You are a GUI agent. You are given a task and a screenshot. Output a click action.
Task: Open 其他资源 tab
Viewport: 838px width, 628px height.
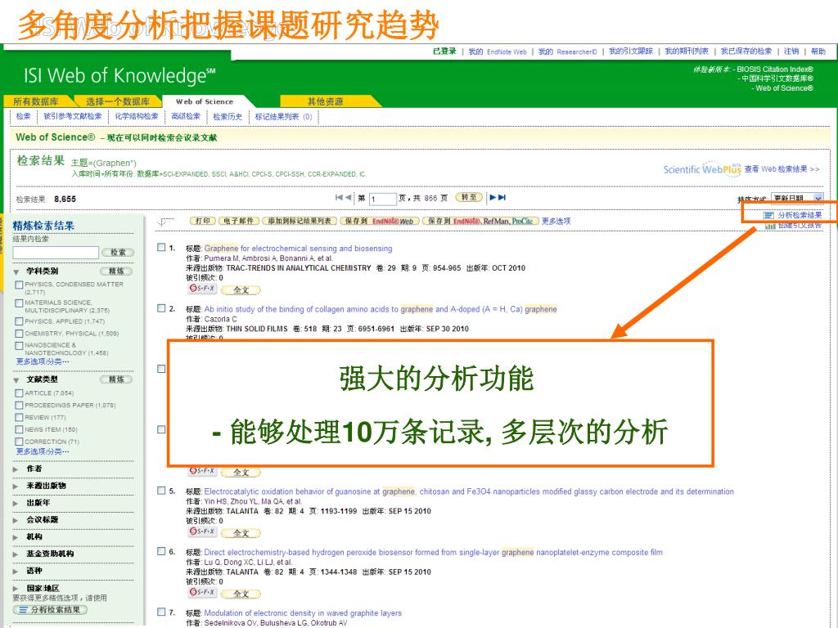[x=325, y=101]
